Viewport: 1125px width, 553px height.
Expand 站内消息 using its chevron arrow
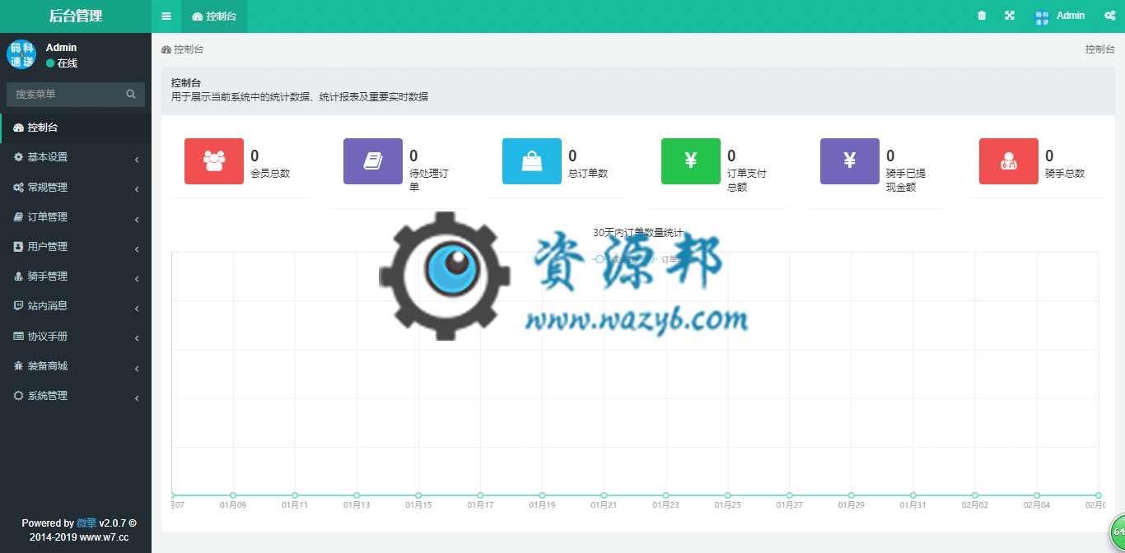tap(137, 308)
